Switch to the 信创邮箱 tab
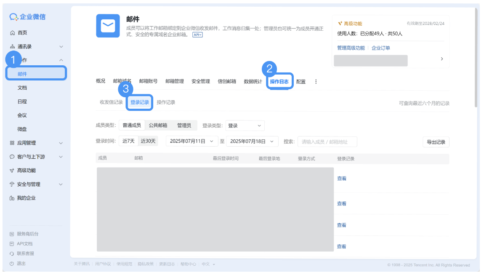Screen dimensions: 484x278 click(227, 81)
